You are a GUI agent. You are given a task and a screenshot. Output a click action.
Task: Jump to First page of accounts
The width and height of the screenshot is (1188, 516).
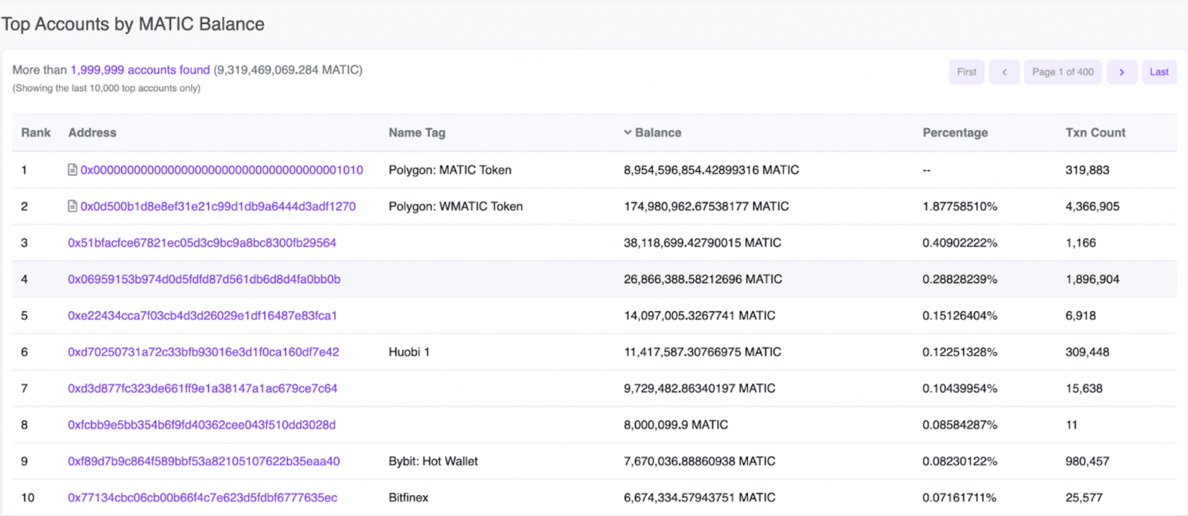tap(967, 72)
